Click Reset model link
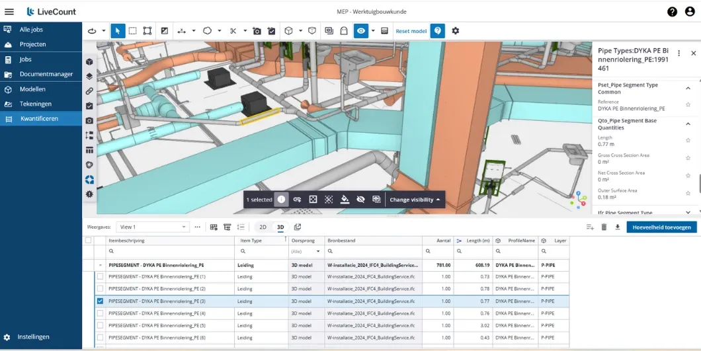This screenshot has height=351, width=701. tap(411, 31)
